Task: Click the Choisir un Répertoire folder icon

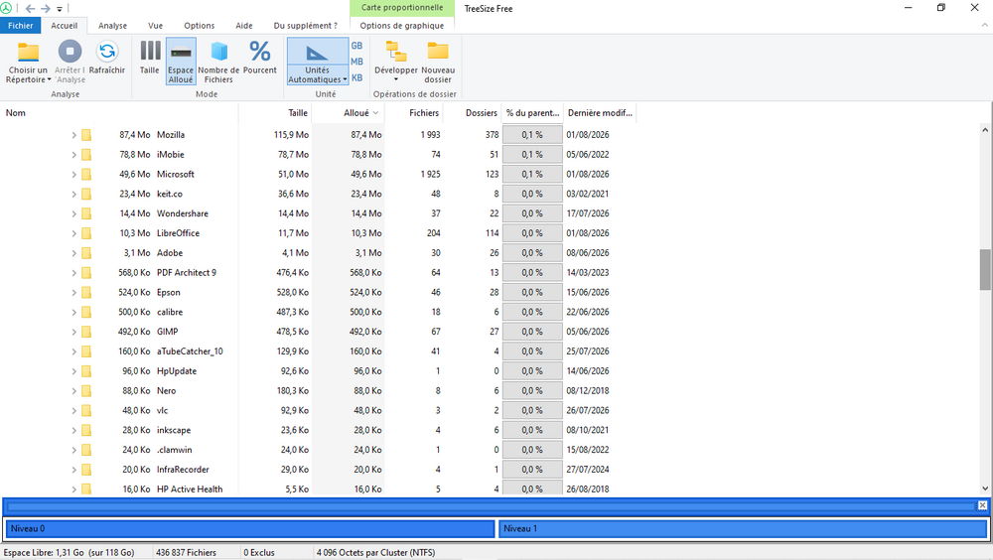Action: [x=28, y=52]
